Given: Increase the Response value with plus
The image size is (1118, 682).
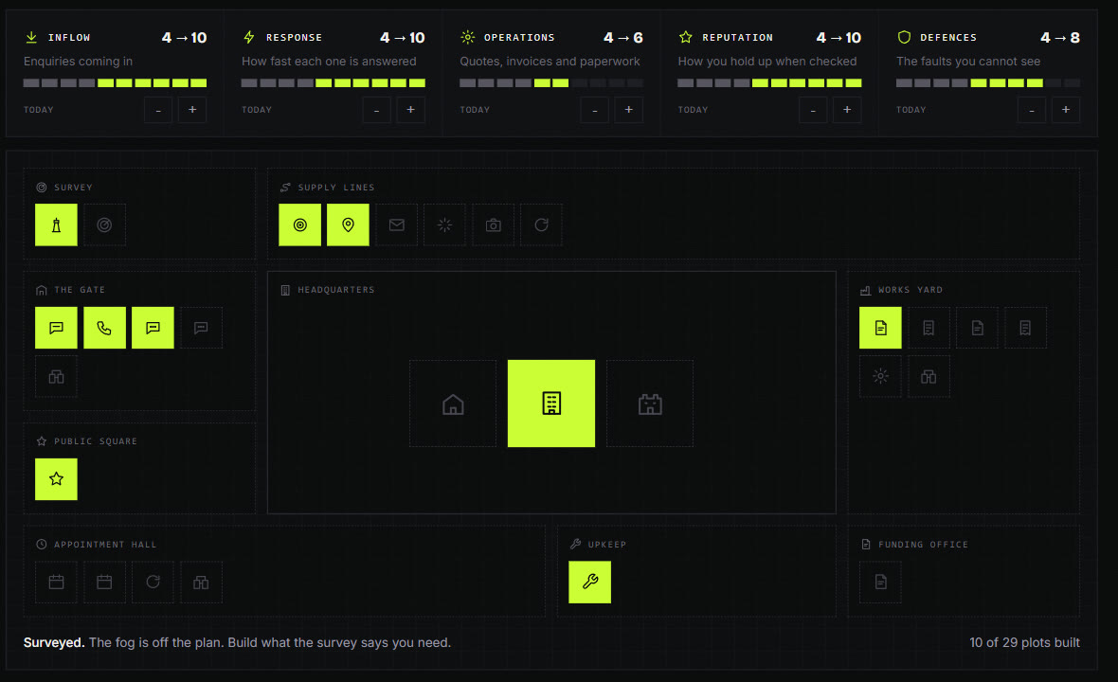Looking at the screenshot, I should pyautogui.click(x=410, y=110).
